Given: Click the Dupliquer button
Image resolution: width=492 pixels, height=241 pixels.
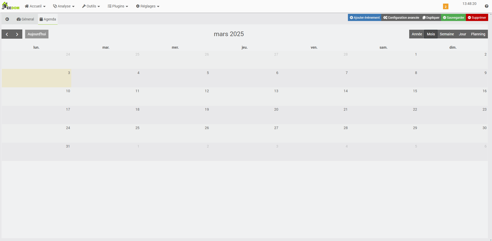Looking at the screenshot, I should pyautogui.click(x=431, y=17).
